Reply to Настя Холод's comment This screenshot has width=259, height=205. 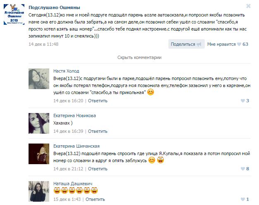click(98, 101)
